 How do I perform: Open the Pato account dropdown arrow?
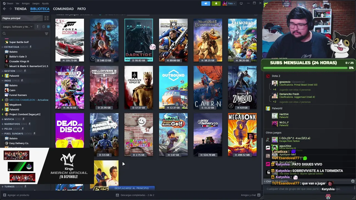click(234, 4)
